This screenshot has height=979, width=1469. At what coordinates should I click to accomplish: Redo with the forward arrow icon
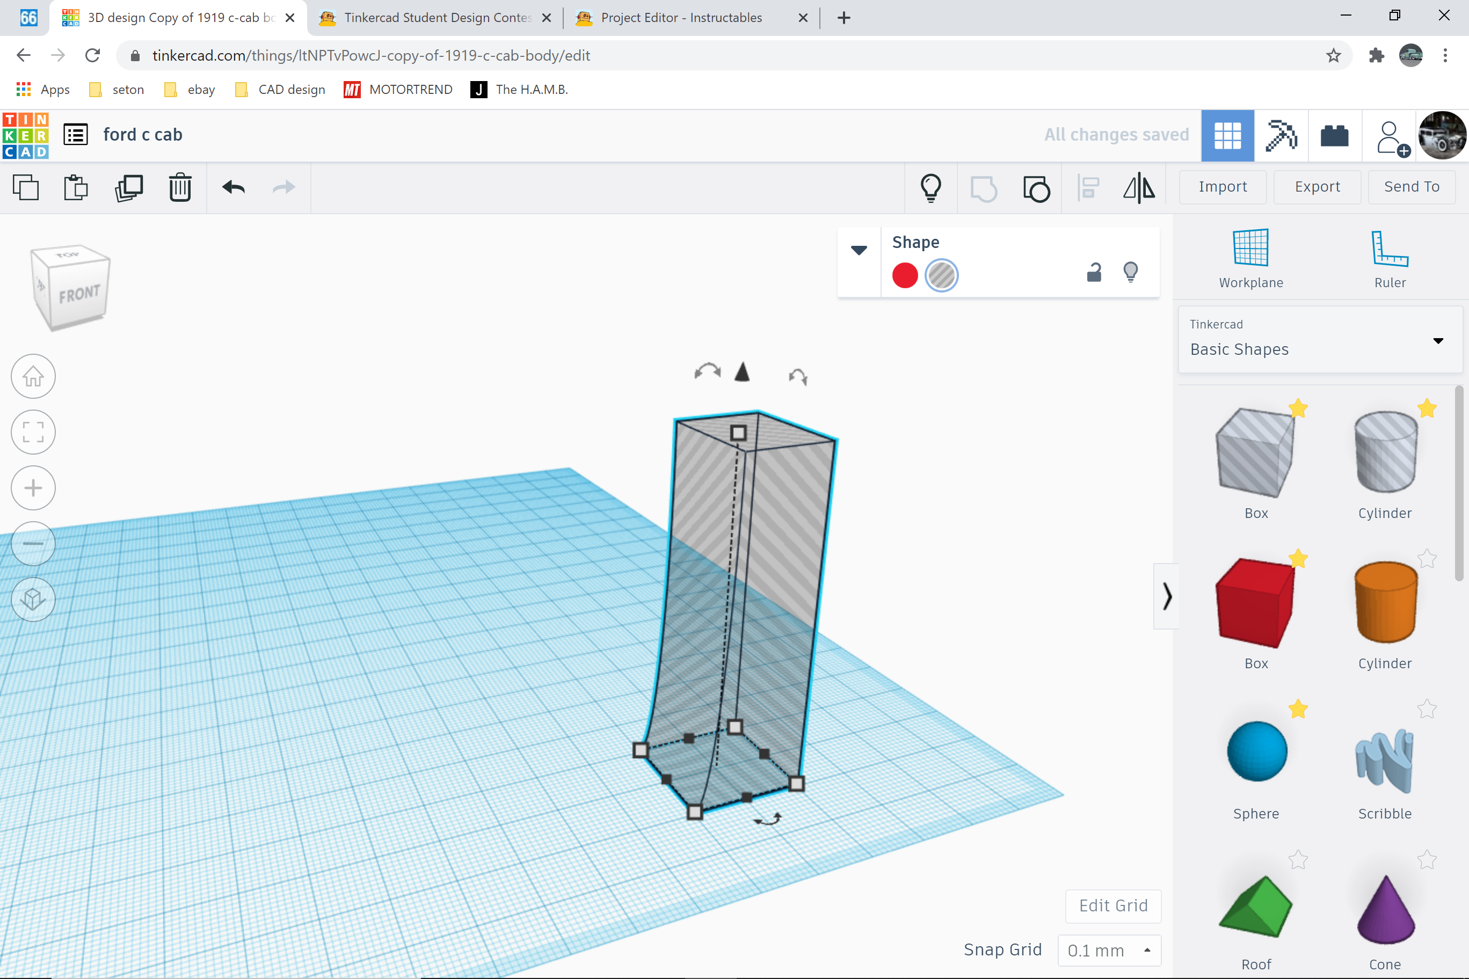coord(284,187)
